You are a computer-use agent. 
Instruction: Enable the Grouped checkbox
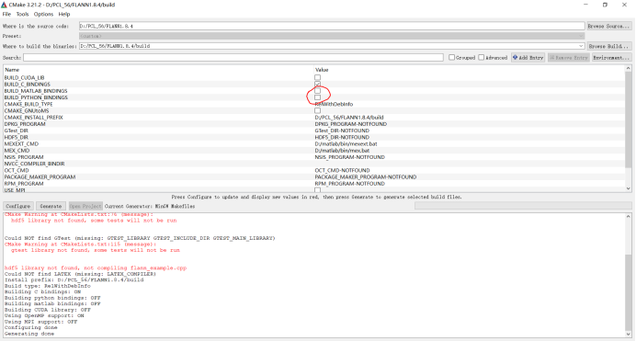[x=451, y=58]
